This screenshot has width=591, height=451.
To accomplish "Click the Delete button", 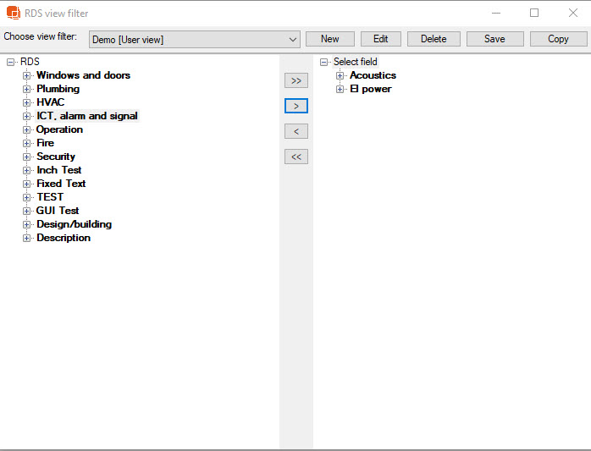I will coord(434,39).
